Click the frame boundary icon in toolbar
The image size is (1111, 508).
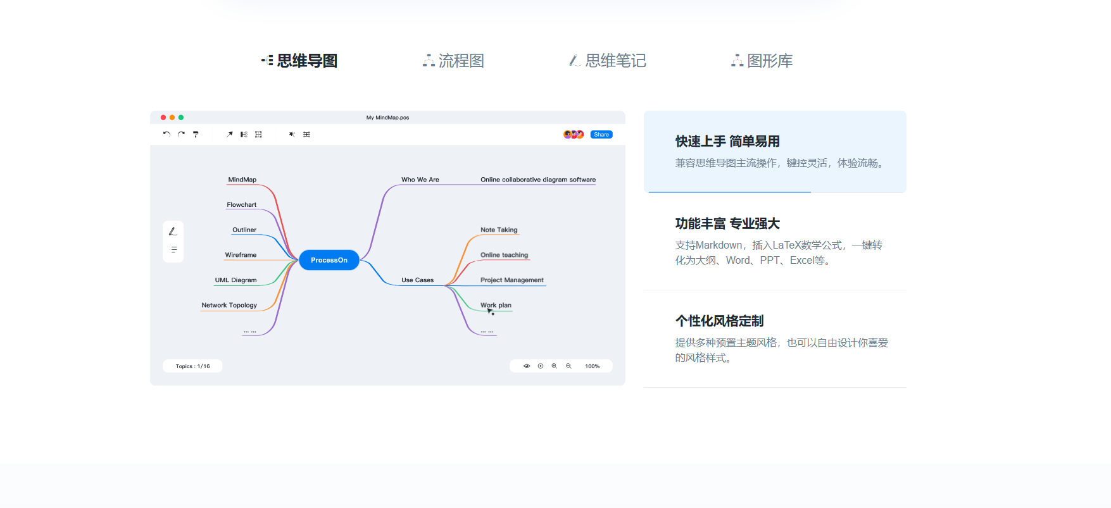258,134
